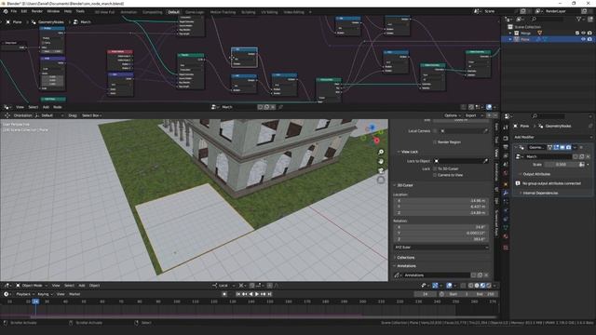Add a new workspace with the plus tab
This screenshot has width=596, height=335.
(x=310, y=12)
